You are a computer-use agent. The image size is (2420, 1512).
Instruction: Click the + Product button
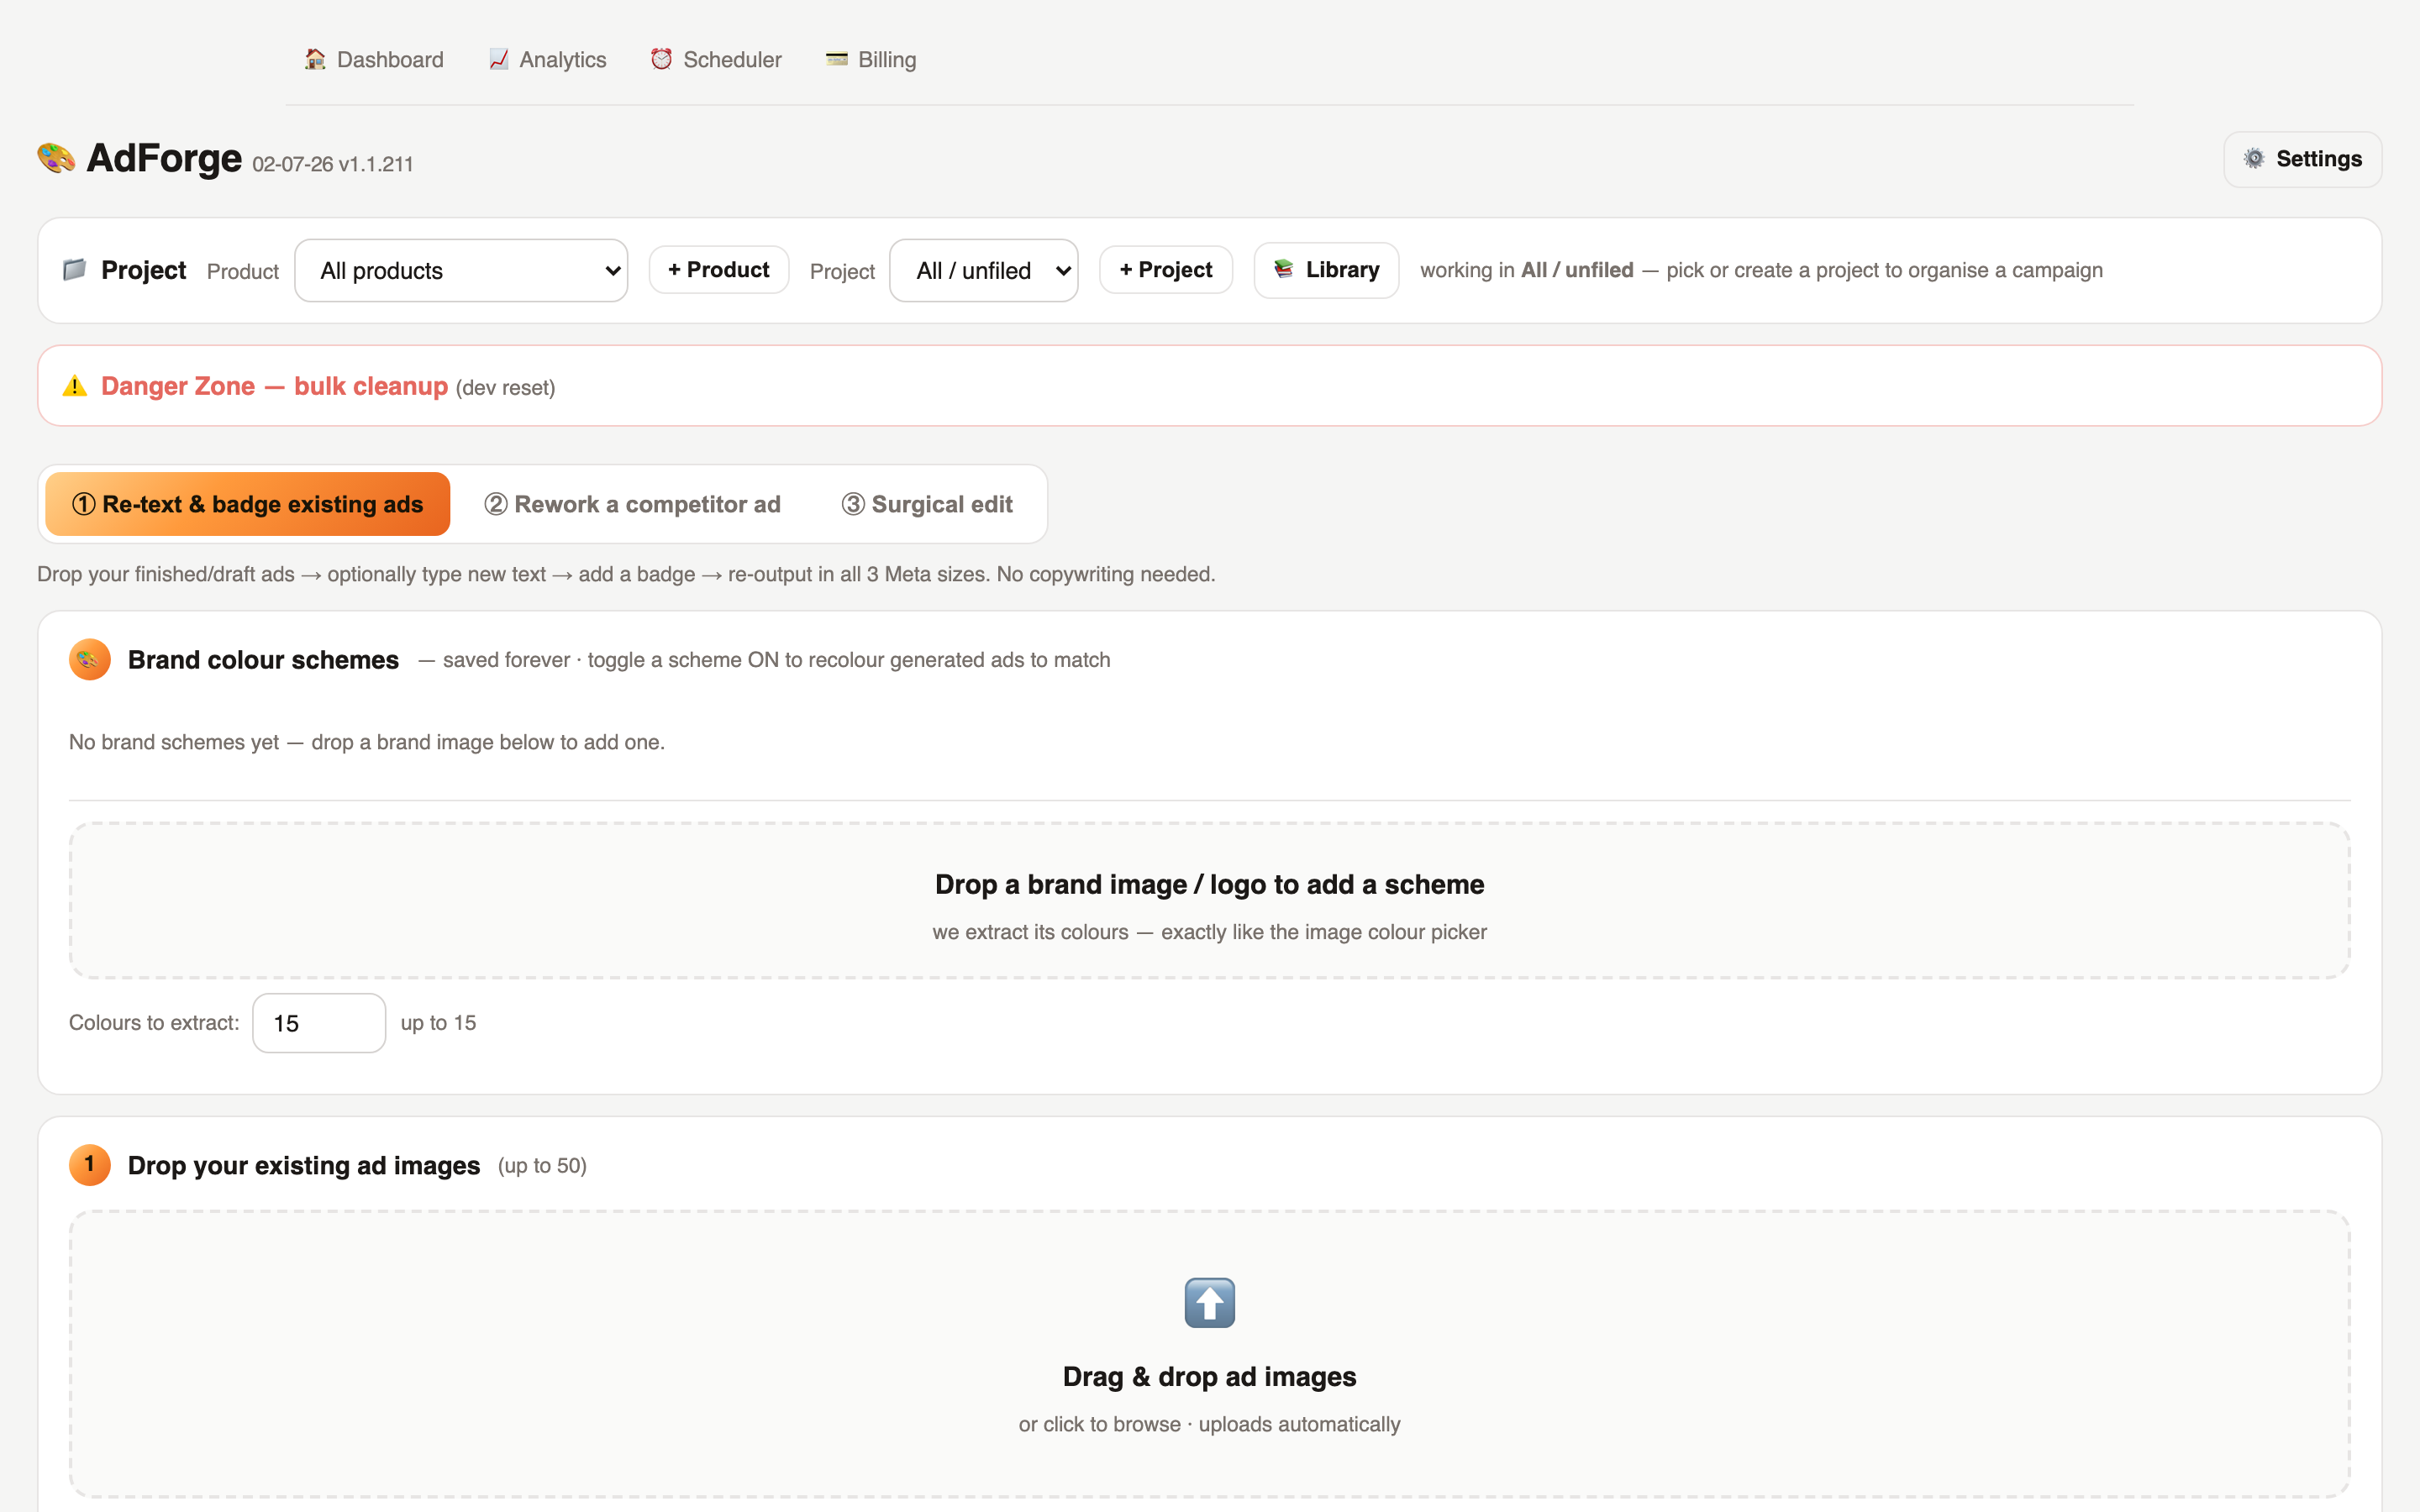coord(718,270)
